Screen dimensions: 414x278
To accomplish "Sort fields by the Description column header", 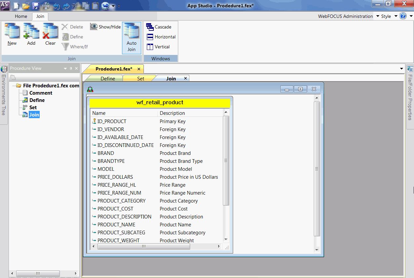I will (x=190, y=113).
